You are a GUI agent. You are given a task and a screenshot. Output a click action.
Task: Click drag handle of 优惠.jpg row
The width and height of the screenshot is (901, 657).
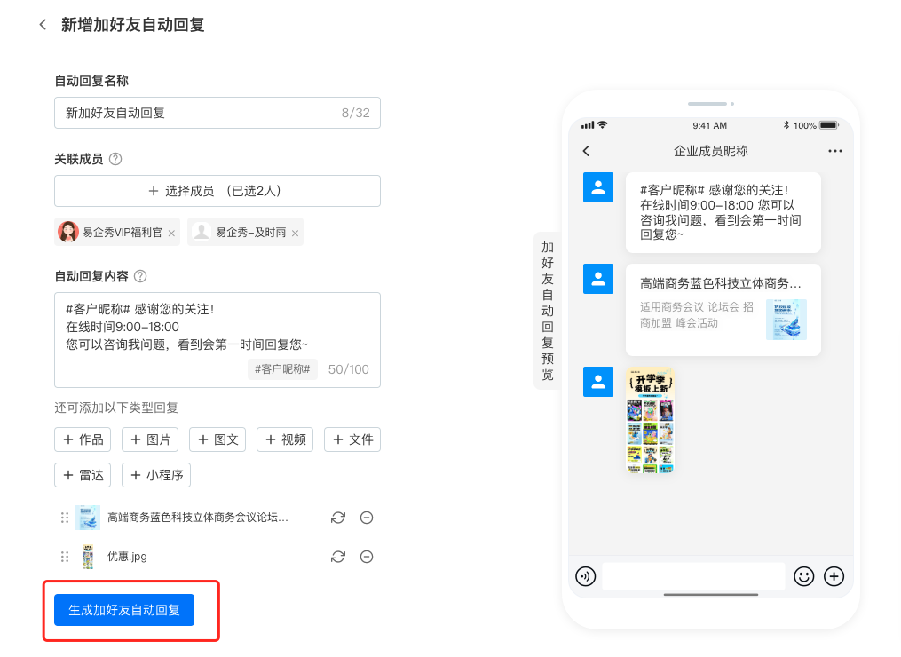tap(65, 557)
